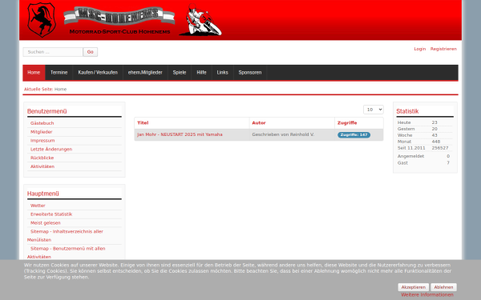The height and width of the screenshot is (300, 481).
Task: Open the Kaufen / Verkaufen menu item
Action: (x=98, y=73)
